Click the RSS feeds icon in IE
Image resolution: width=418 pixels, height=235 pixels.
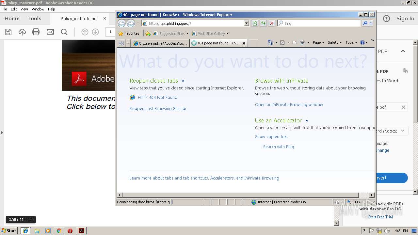pos(282,42)
